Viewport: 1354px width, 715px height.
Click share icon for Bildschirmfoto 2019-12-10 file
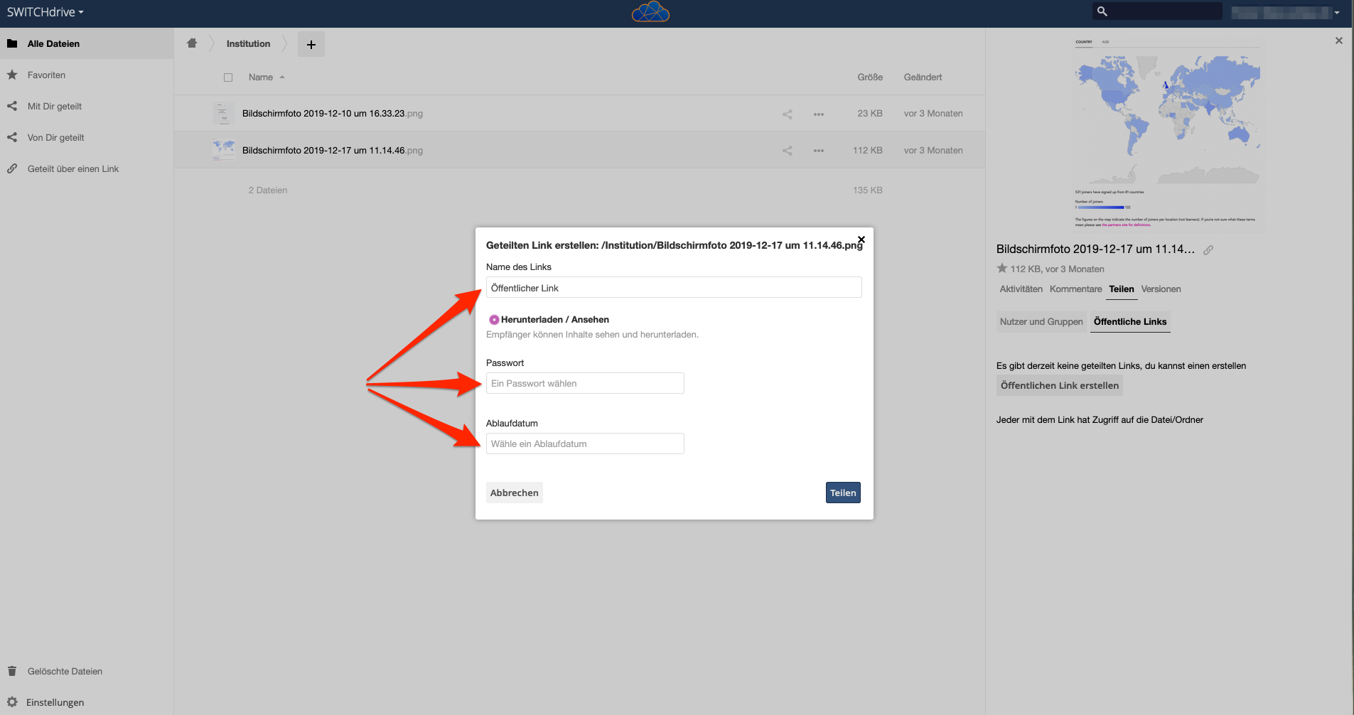[788, 114]
